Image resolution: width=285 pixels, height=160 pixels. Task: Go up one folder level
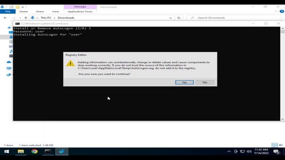(x=26, y=18)
